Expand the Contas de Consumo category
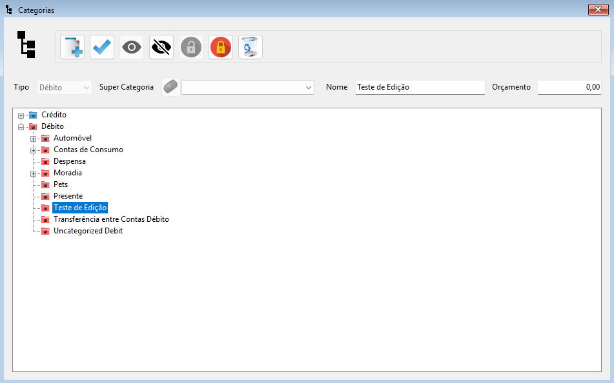Image resolution: width=614 pixels, height=383 pixels. point(34,150)
